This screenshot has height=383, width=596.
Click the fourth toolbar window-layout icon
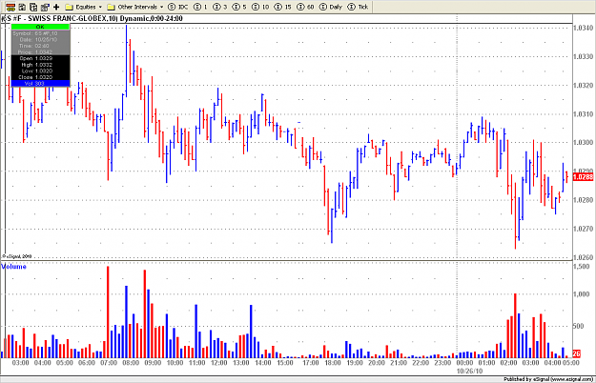(45, 7)
